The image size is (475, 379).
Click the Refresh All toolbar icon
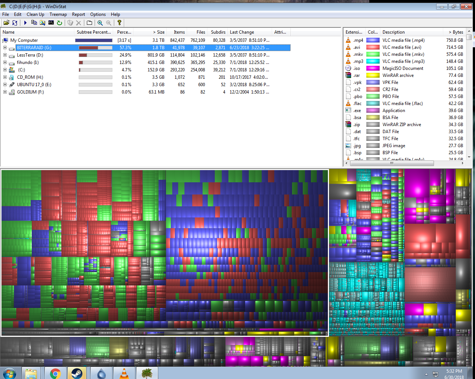(x=15, y=23)
